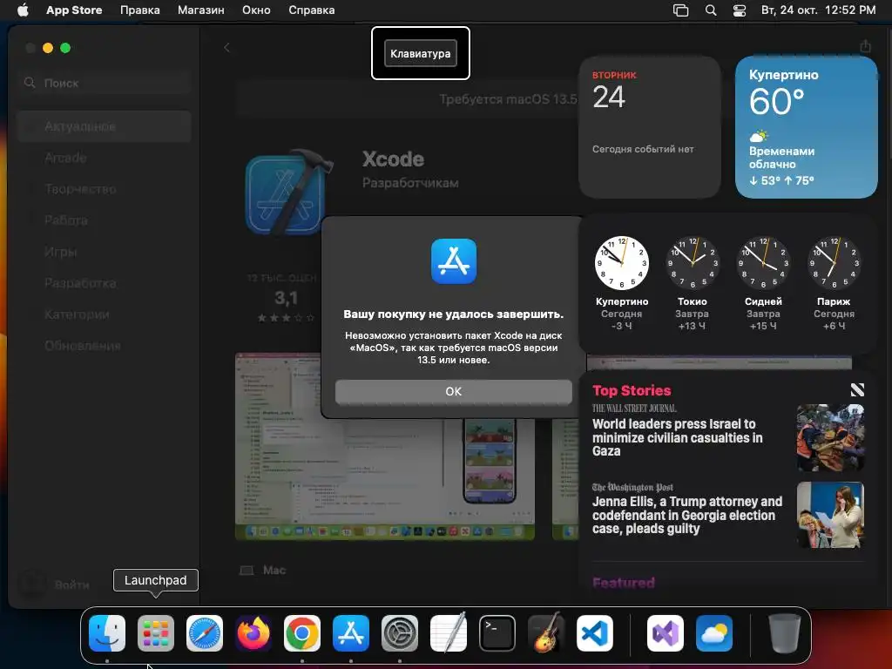The image size is (892, 669).
Task: Open Visual Studio Code from the Dock
Action: pos(594,633)
